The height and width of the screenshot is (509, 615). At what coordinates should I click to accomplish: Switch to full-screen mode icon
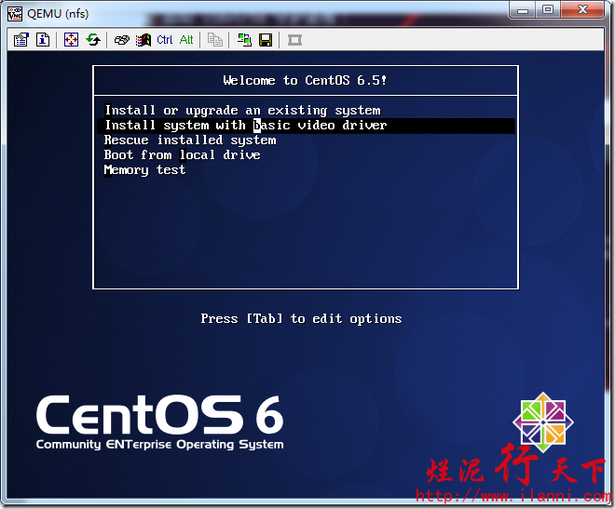(x=72, y=40)
